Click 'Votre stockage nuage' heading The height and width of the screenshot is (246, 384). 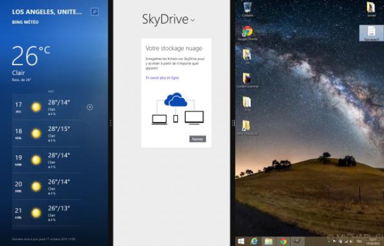174,48
